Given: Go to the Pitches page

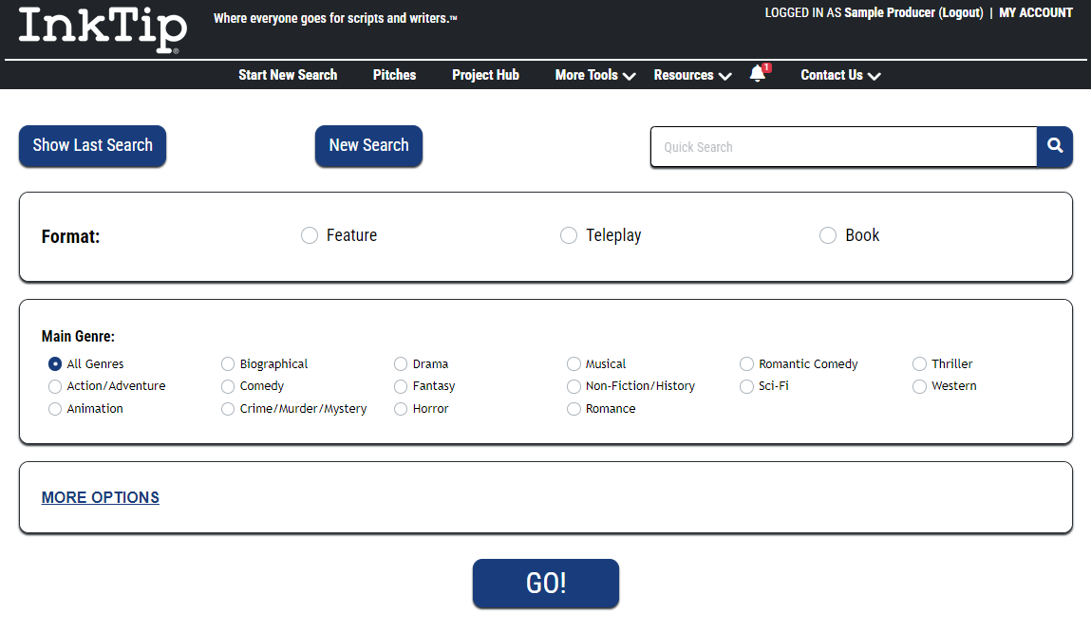Looking at the screenshot, I should point(394,75).
